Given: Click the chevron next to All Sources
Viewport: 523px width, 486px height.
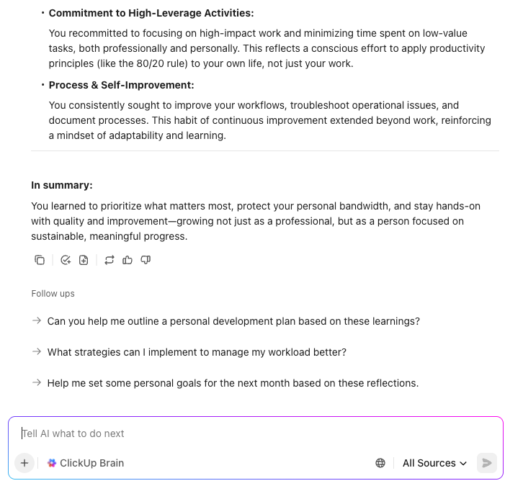Looking at the screenshot, I should tap(463, 463).
